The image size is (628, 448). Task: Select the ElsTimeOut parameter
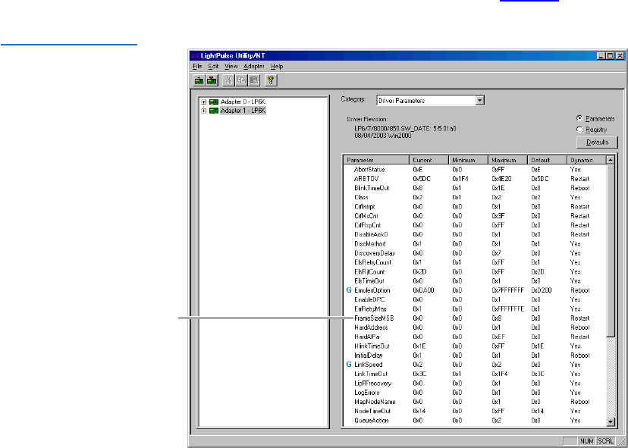point(369,281)
